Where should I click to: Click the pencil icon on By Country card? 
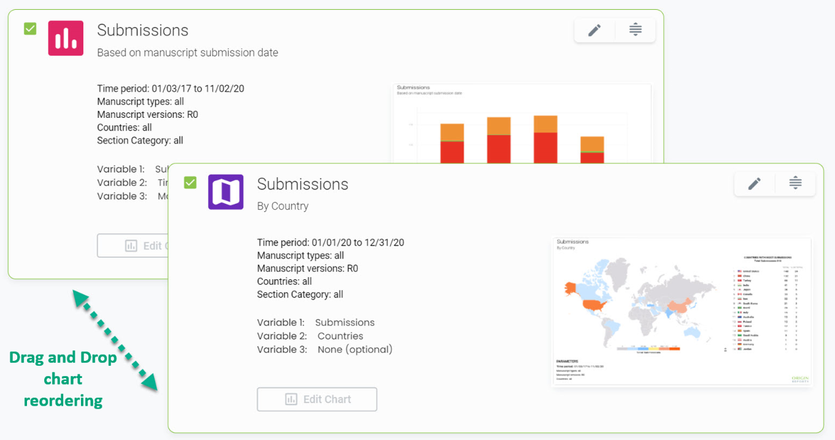755,183
